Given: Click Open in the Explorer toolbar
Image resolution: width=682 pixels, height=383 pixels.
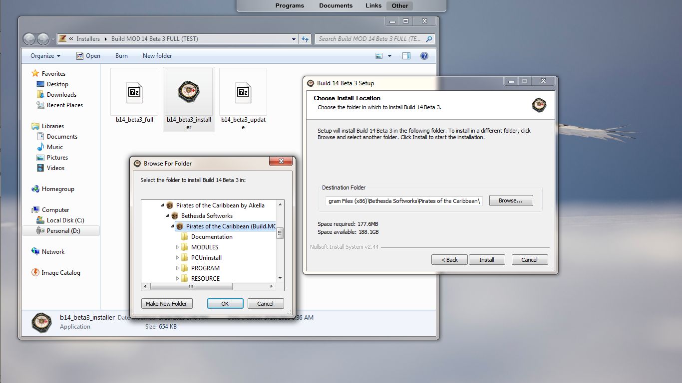Looking at the screenshot, I should click(x=88, y=56).
